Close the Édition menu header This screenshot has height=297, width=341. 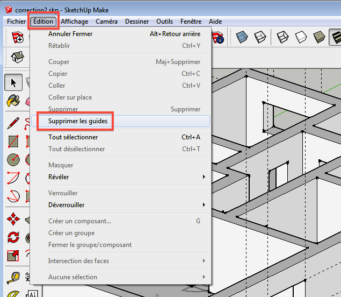pos(43,22)
